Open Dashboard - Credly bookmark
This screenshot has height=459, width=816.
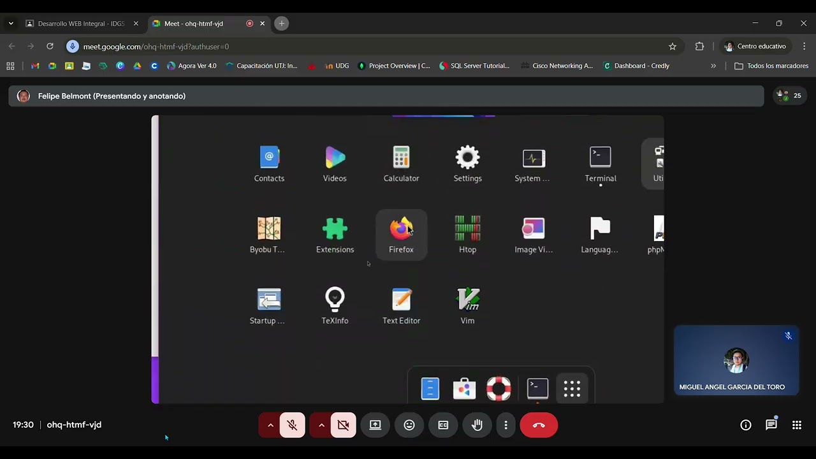(x=636, y=66)
